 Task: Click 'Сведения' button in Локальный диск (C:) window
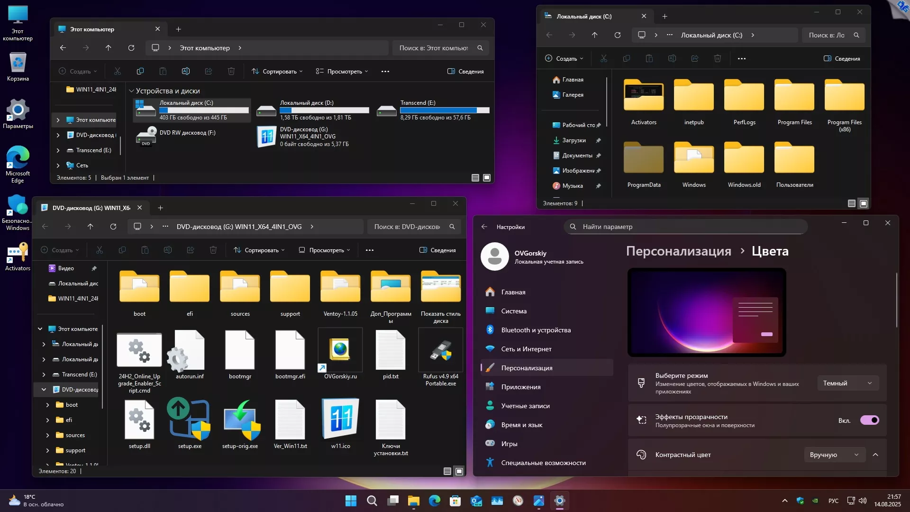[x=842, y=58]
